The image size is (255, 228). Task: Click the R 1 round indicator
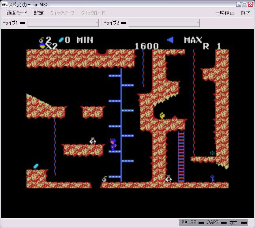coord(212,47)
